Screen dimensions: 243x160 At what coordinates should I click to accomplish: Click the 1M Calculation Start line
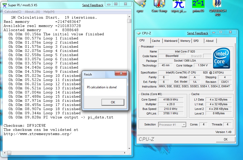click(54, 17)
